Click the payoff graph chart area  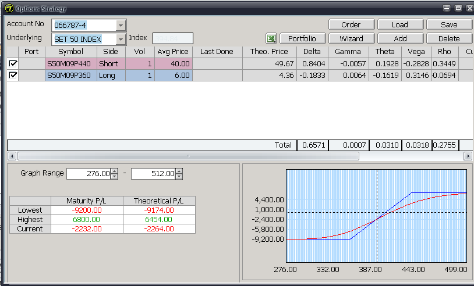click(376, 216)
